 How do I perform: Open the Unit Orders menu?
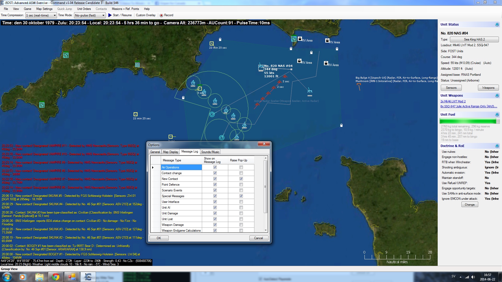84,9
